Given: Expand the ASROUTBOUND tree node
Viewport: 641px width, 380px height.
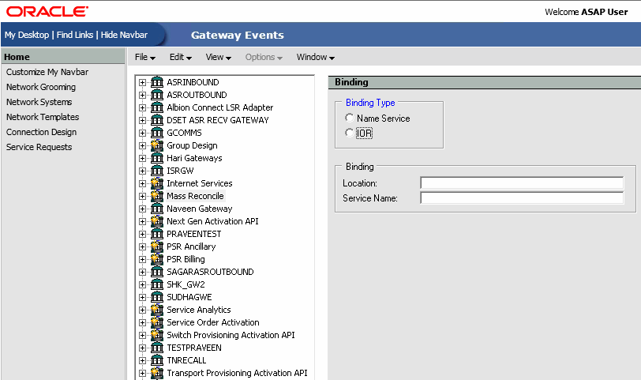Looking at the screenshot, I should [142, 96].
